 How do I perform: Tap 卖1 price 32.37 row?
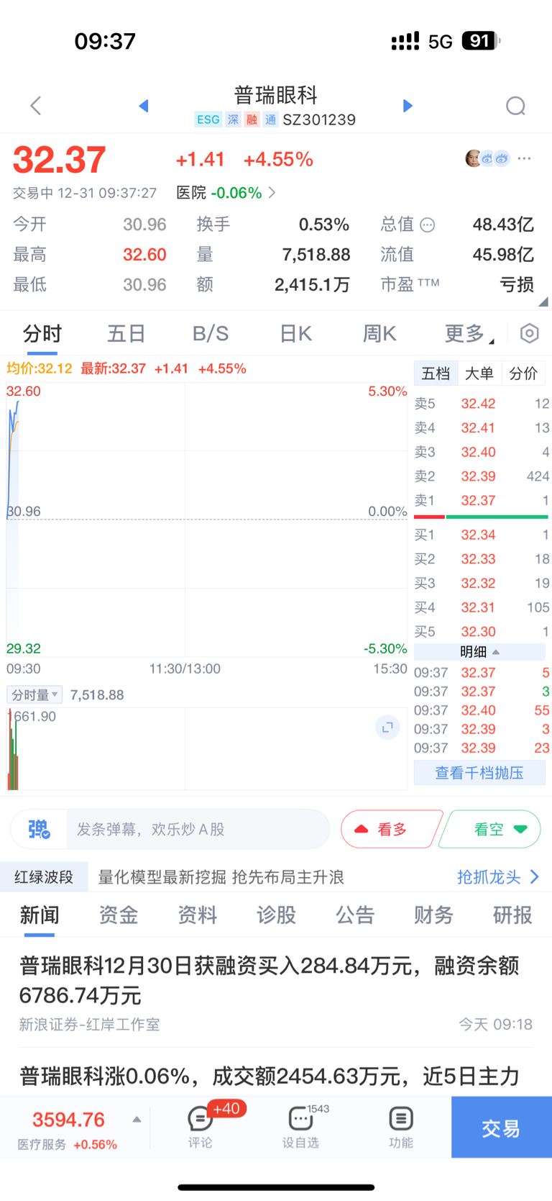tap(482, 500)
